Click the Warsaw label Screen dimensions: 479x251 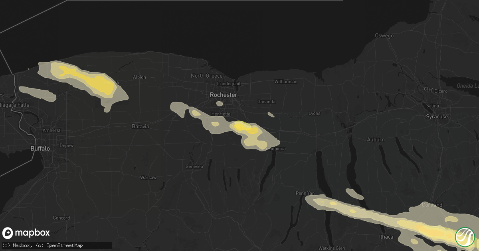(148, 177)
